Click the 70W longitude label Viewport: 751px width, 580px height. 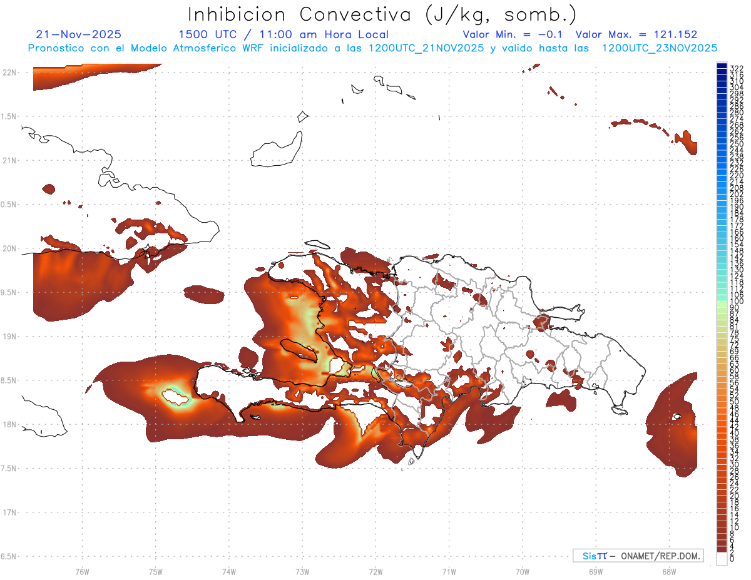coord(523,571)
